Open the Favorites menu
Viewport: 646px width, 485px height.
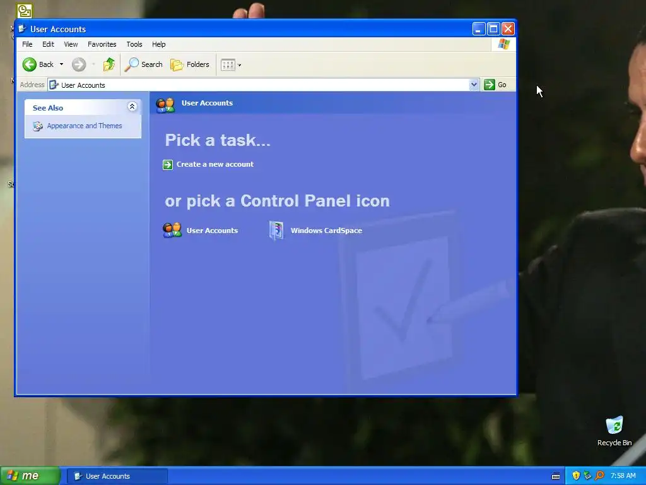point(102,44)
